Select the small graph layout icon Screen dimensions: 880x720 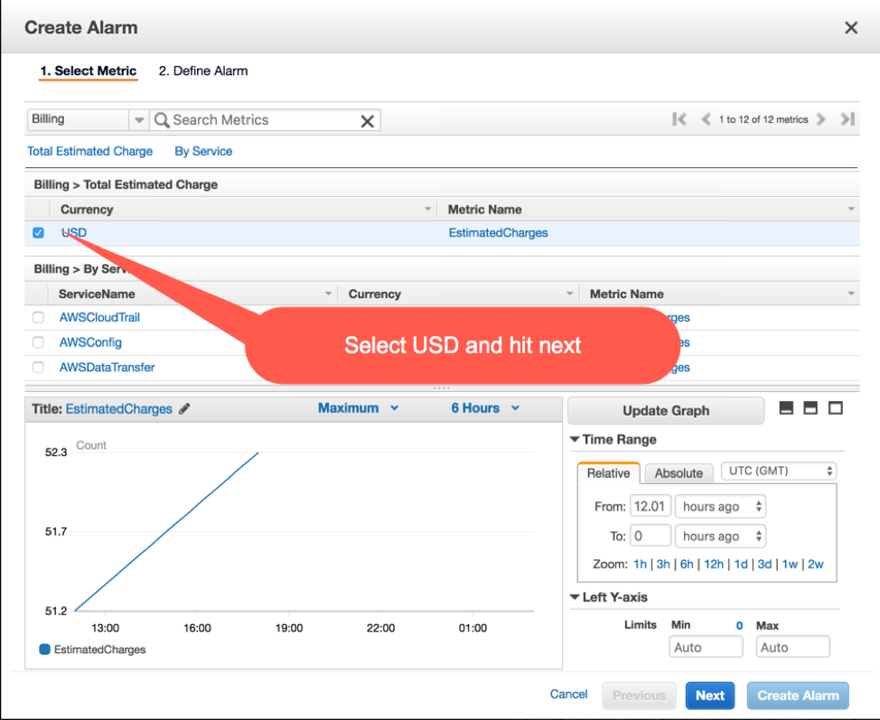click(x=786, y=408)
